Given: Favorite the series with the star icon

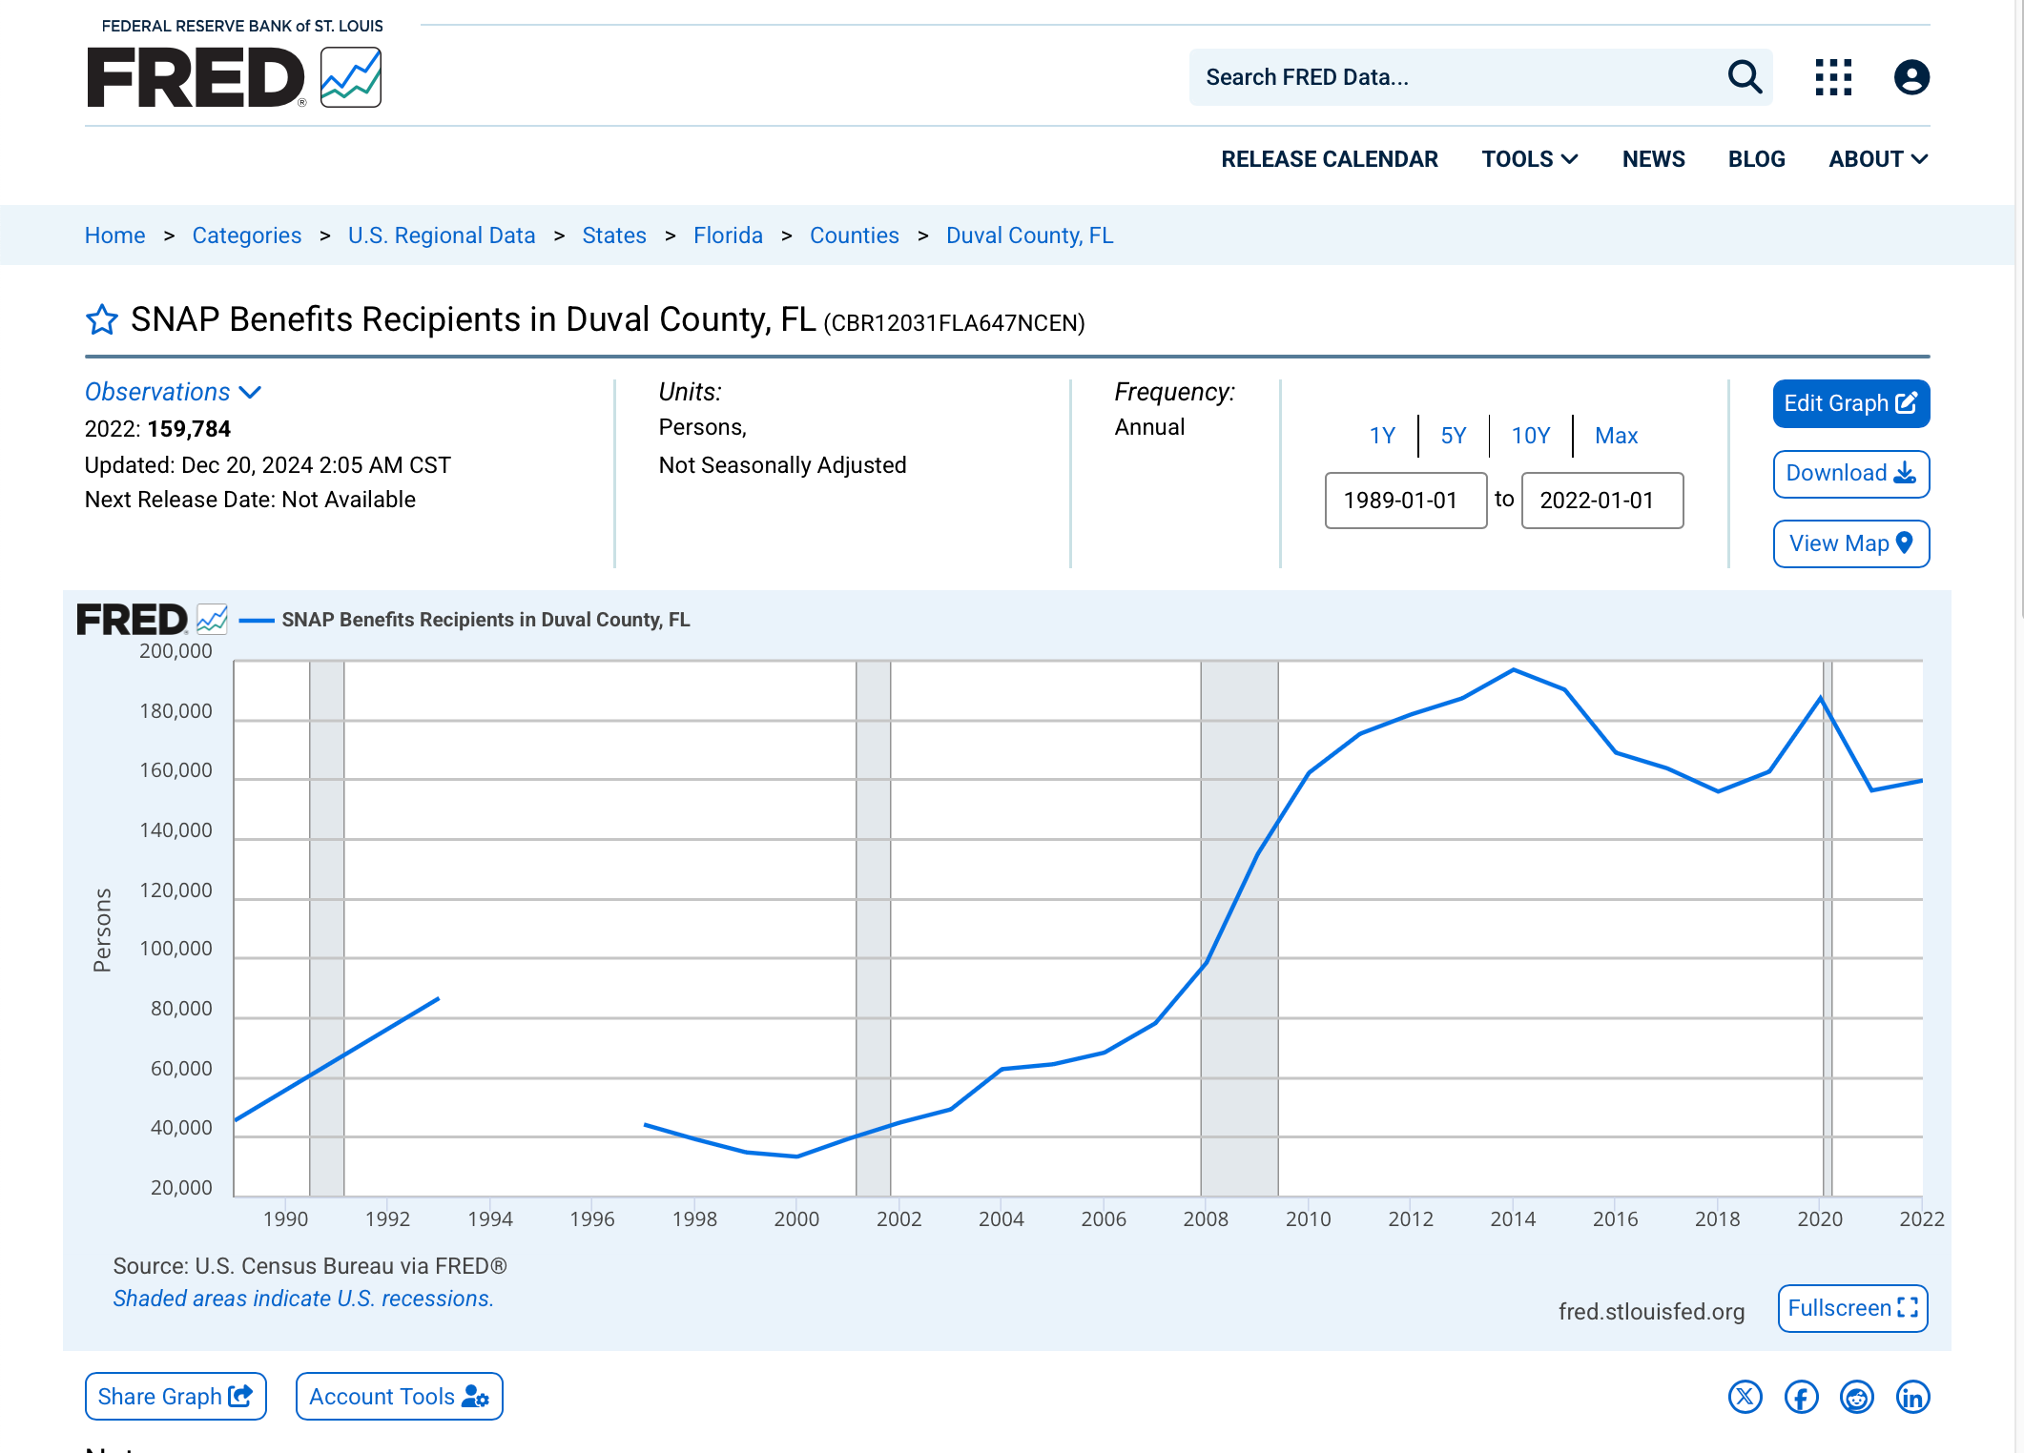Looking at the screenshot, I should tap(102, 320).
